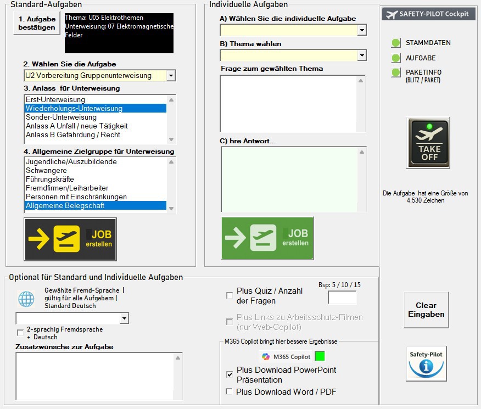Click the 1. Aufgabe bestätigen button
The image size is (481, 409).
coord(37,23)
